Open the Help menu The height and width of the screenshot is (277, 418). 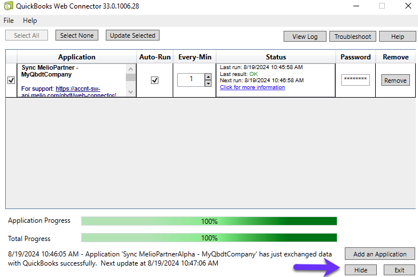30,21
